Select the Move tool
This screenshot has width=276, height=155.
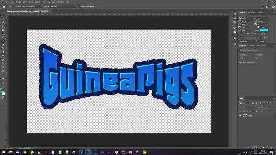[3, 15]
